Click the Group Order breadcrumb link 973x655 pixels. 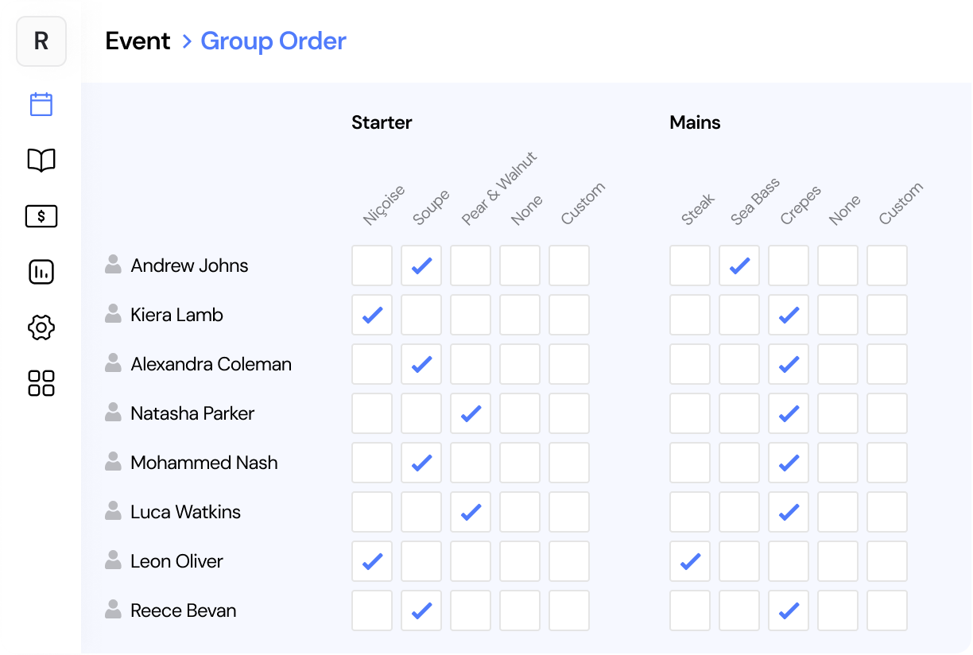(273, 41)
